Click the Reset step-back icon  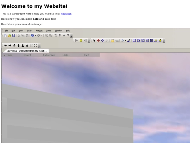[85, 40]
